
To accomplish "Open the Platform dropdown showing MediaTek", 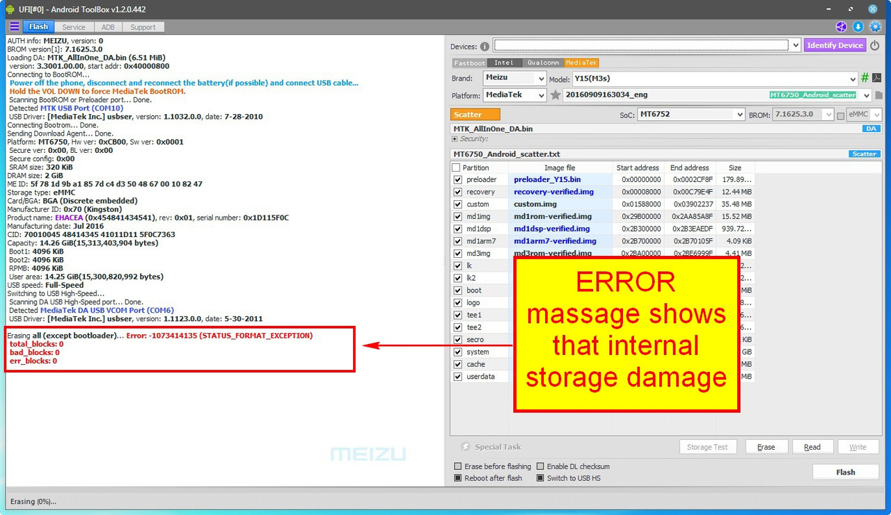I will pos(514,95).
